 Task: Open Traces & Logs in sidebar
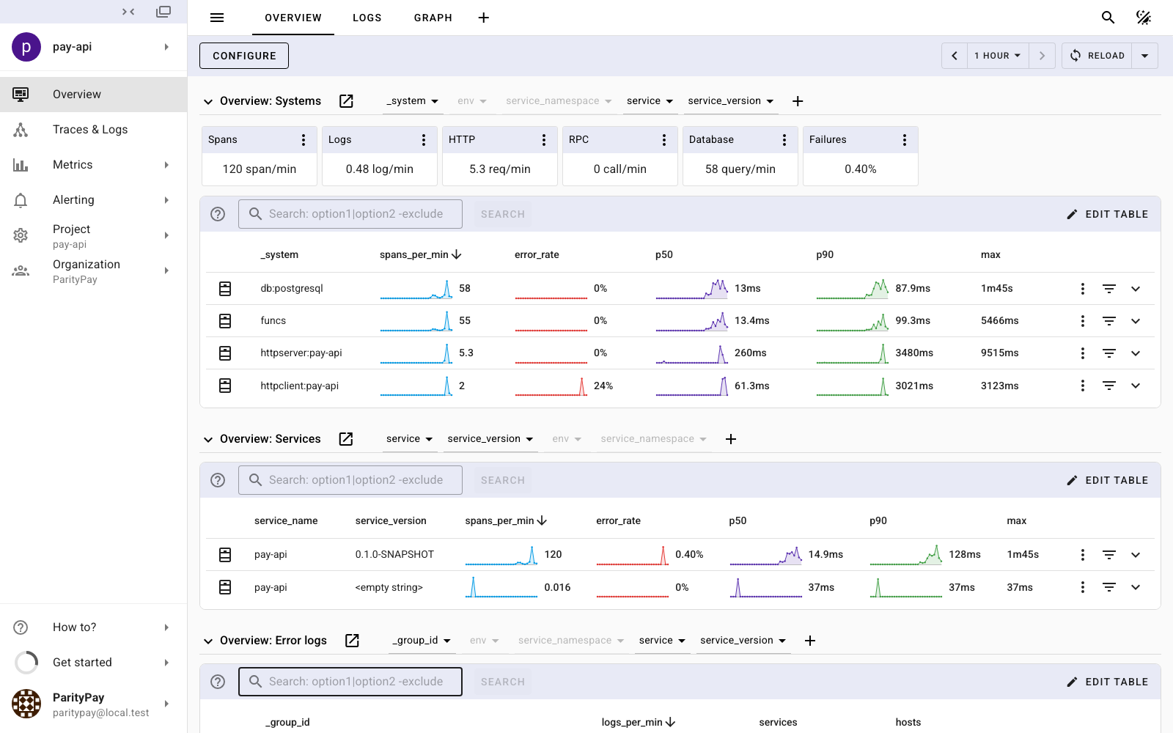pyautogui.click(x=94, y=130)
